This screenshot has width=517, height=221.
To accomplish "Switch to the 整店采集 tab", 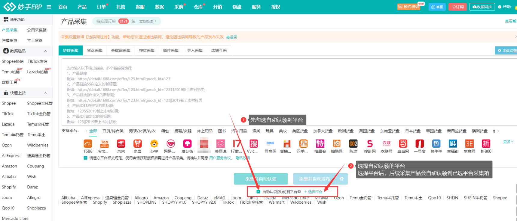I will pyautogui.click(x=147, y=50).
